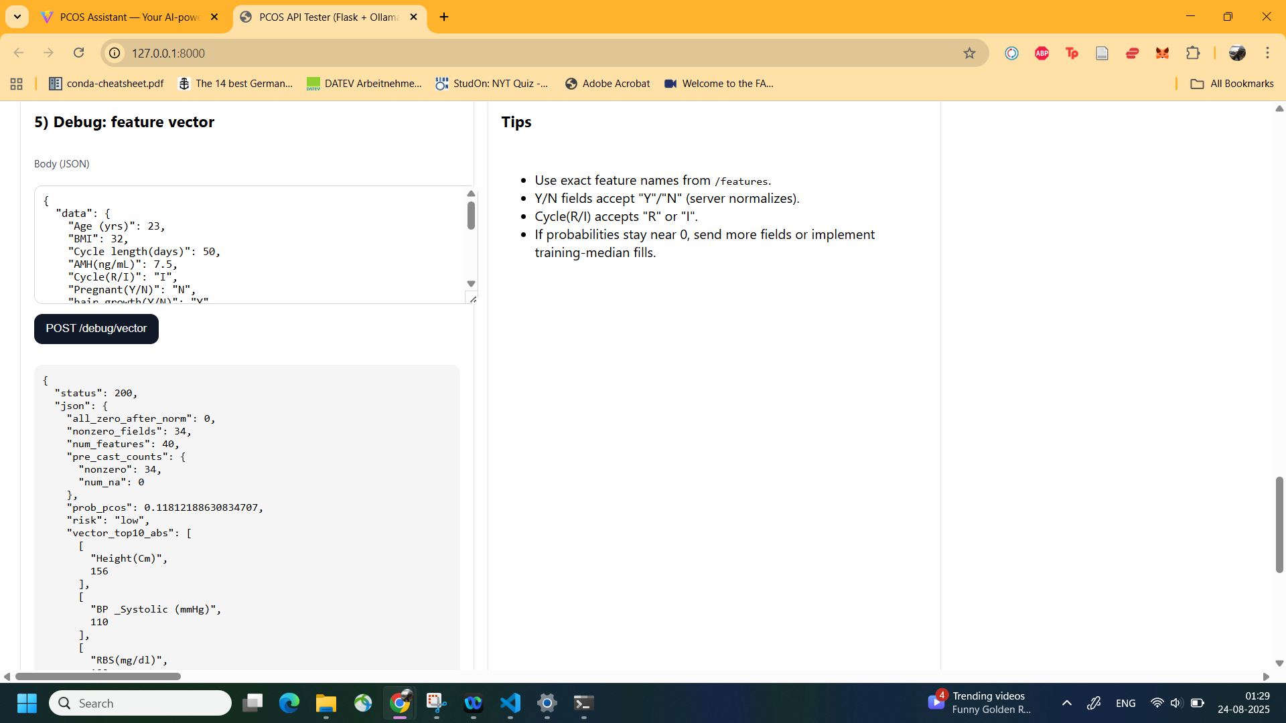Open the All Bookmarks folder
1286x723 pixels.
pyautogui.click(x=1232, y=84)
